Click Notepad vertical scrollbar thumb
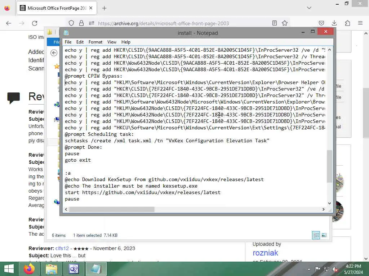369x276 pixels. click(x=329, y=166)
